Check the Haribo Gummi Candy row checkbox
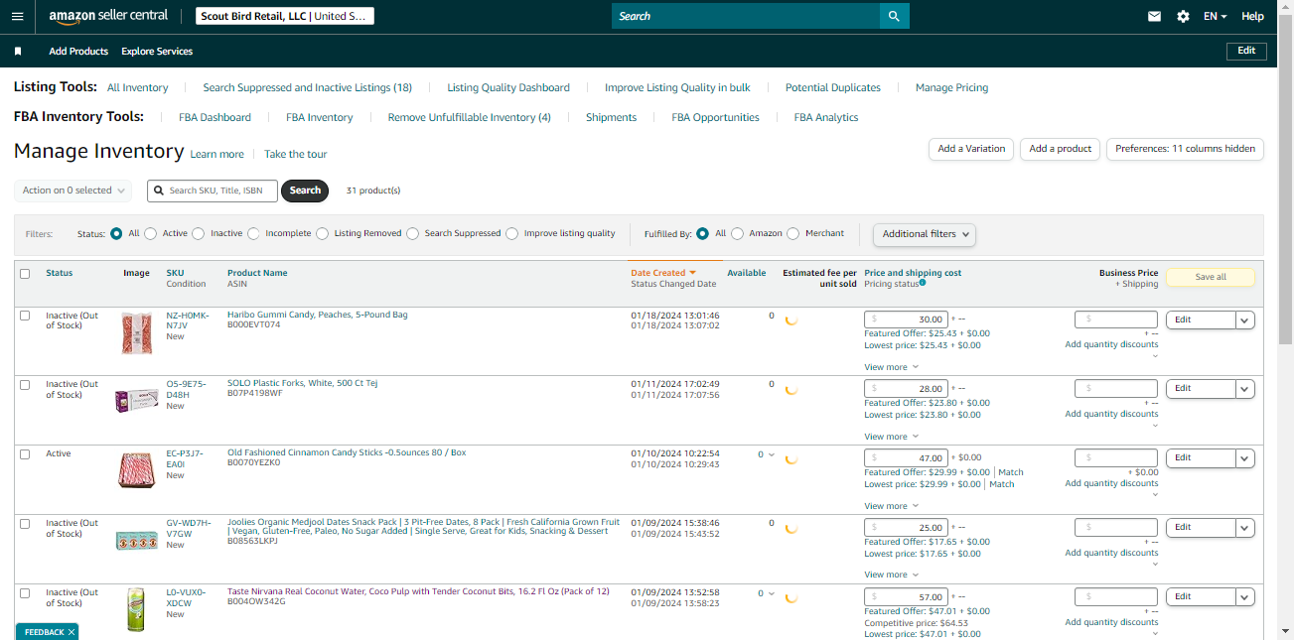The width and height of the screenshot is (1294, 640). tap(25, 316)
